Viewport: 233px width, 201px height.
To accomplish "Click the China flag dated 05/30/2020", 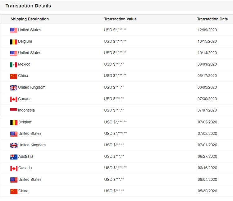I will tap(14, 191).
